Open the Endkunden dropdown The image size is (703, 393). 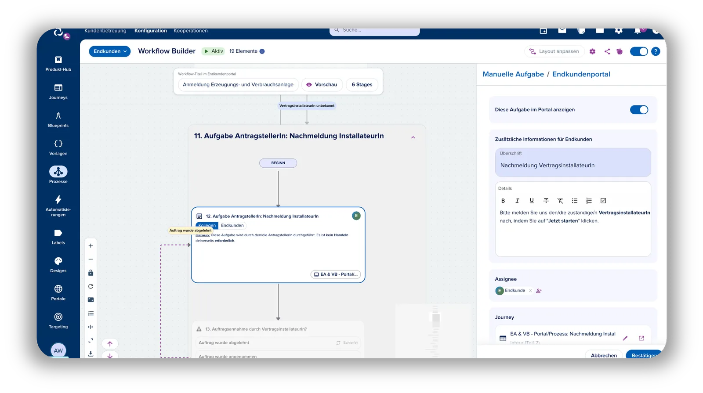pyautogui.click(x=110, y=51)
